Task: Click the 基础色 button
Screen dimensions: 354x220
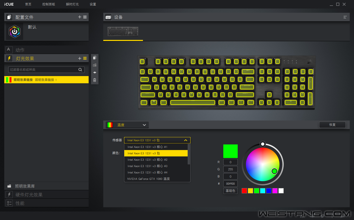Action: [x=230, y=191]
